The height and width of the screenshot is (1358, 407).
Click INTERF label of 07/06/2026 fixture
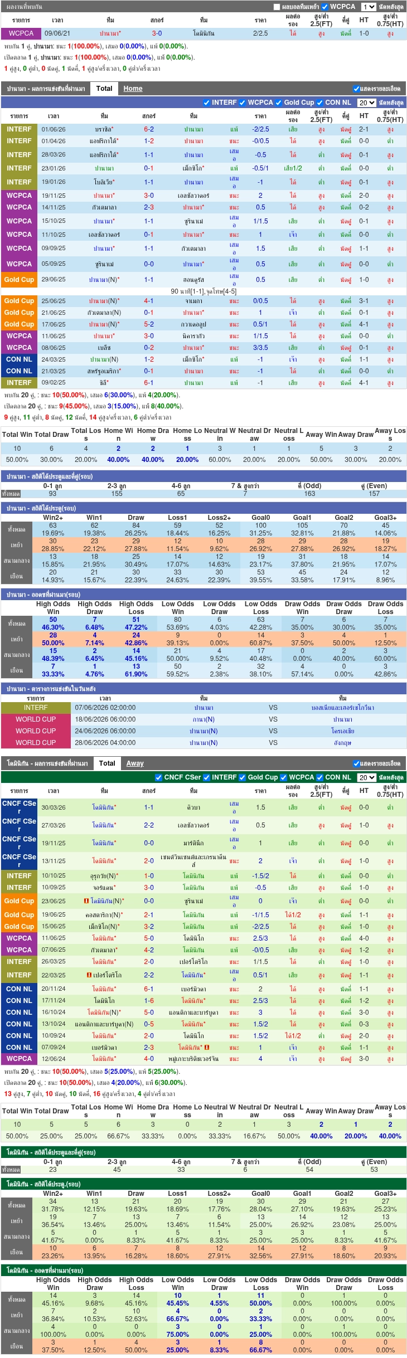click(36, 708)
